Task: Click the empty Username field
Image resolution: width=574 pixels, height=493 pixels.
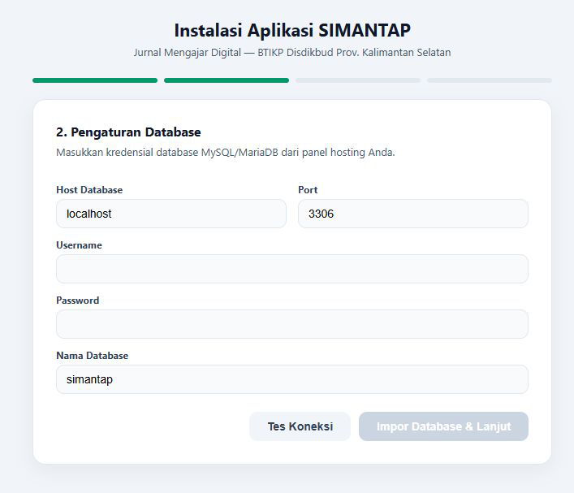Action: tap(292, 269)
